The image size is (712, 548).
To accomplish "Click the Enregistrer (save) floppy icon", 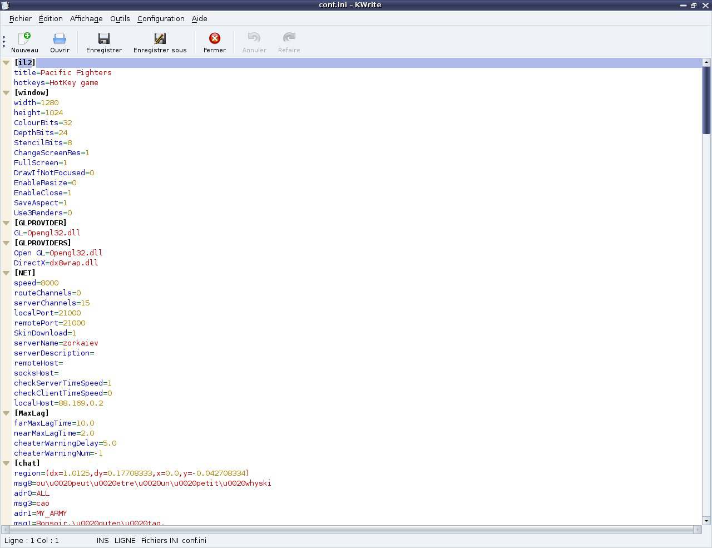I will [104, 38].
